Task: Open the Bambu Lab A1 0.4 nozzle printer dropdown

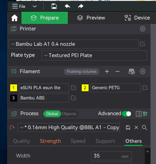Action: (74, 44)
